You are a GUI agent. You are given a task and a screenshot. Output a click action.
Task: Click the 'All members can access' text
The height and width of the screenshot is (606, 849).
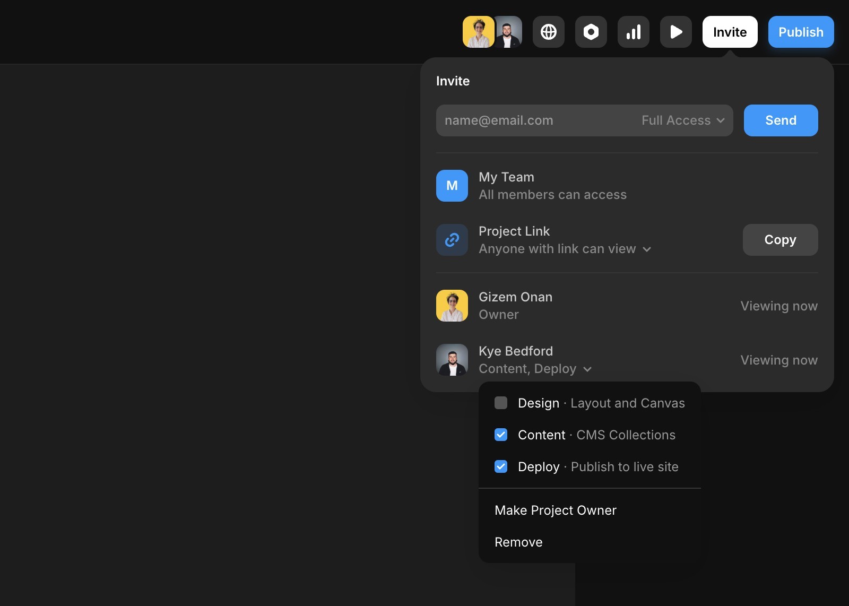click(552, 195)
